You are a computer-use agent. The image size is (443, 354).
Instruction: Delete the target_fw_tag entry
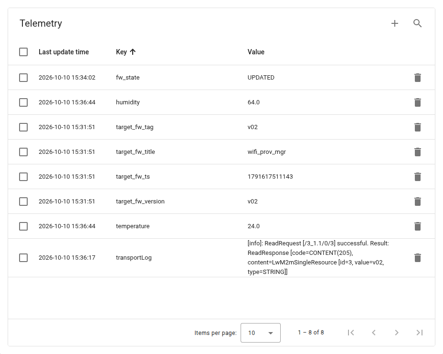(418, 127)
